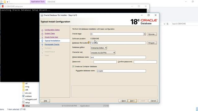Minimize the Oracle installer window
Image resolution: width=198 pixels, height=111 pixels.
coord(142,15)
